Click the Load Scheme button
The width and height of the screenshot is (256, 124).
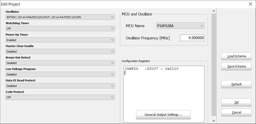coord(236,56)
